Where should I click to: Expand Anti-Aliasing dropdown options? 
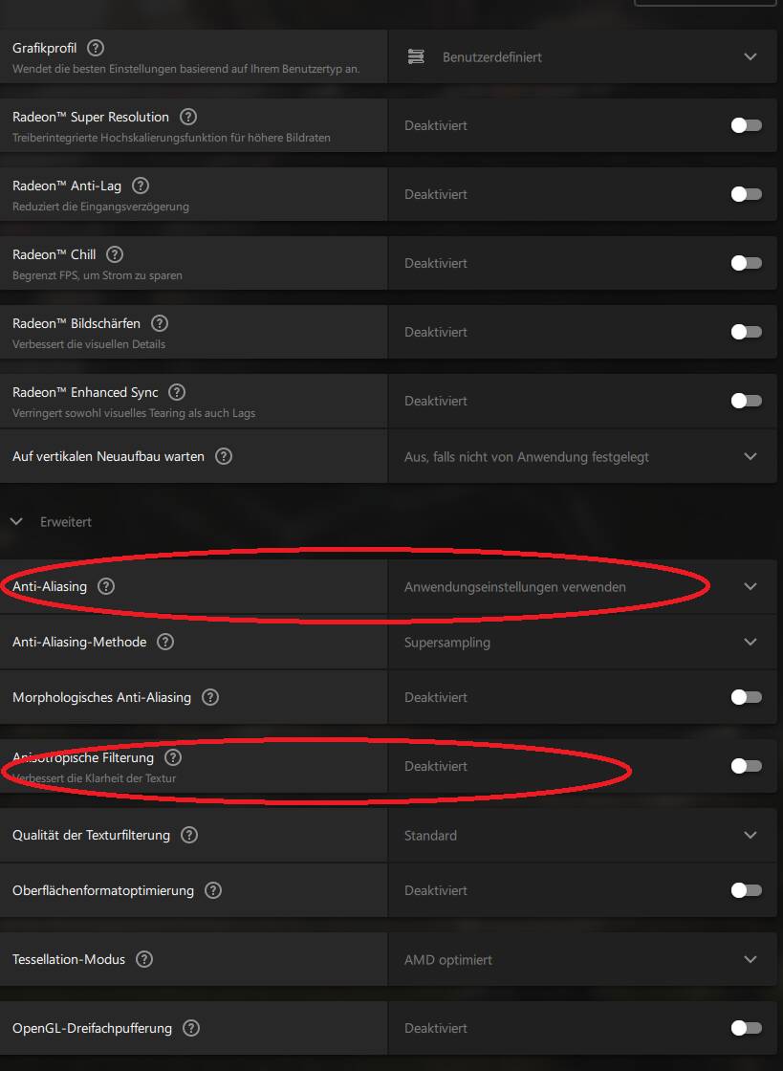click(x=582, y=587)
